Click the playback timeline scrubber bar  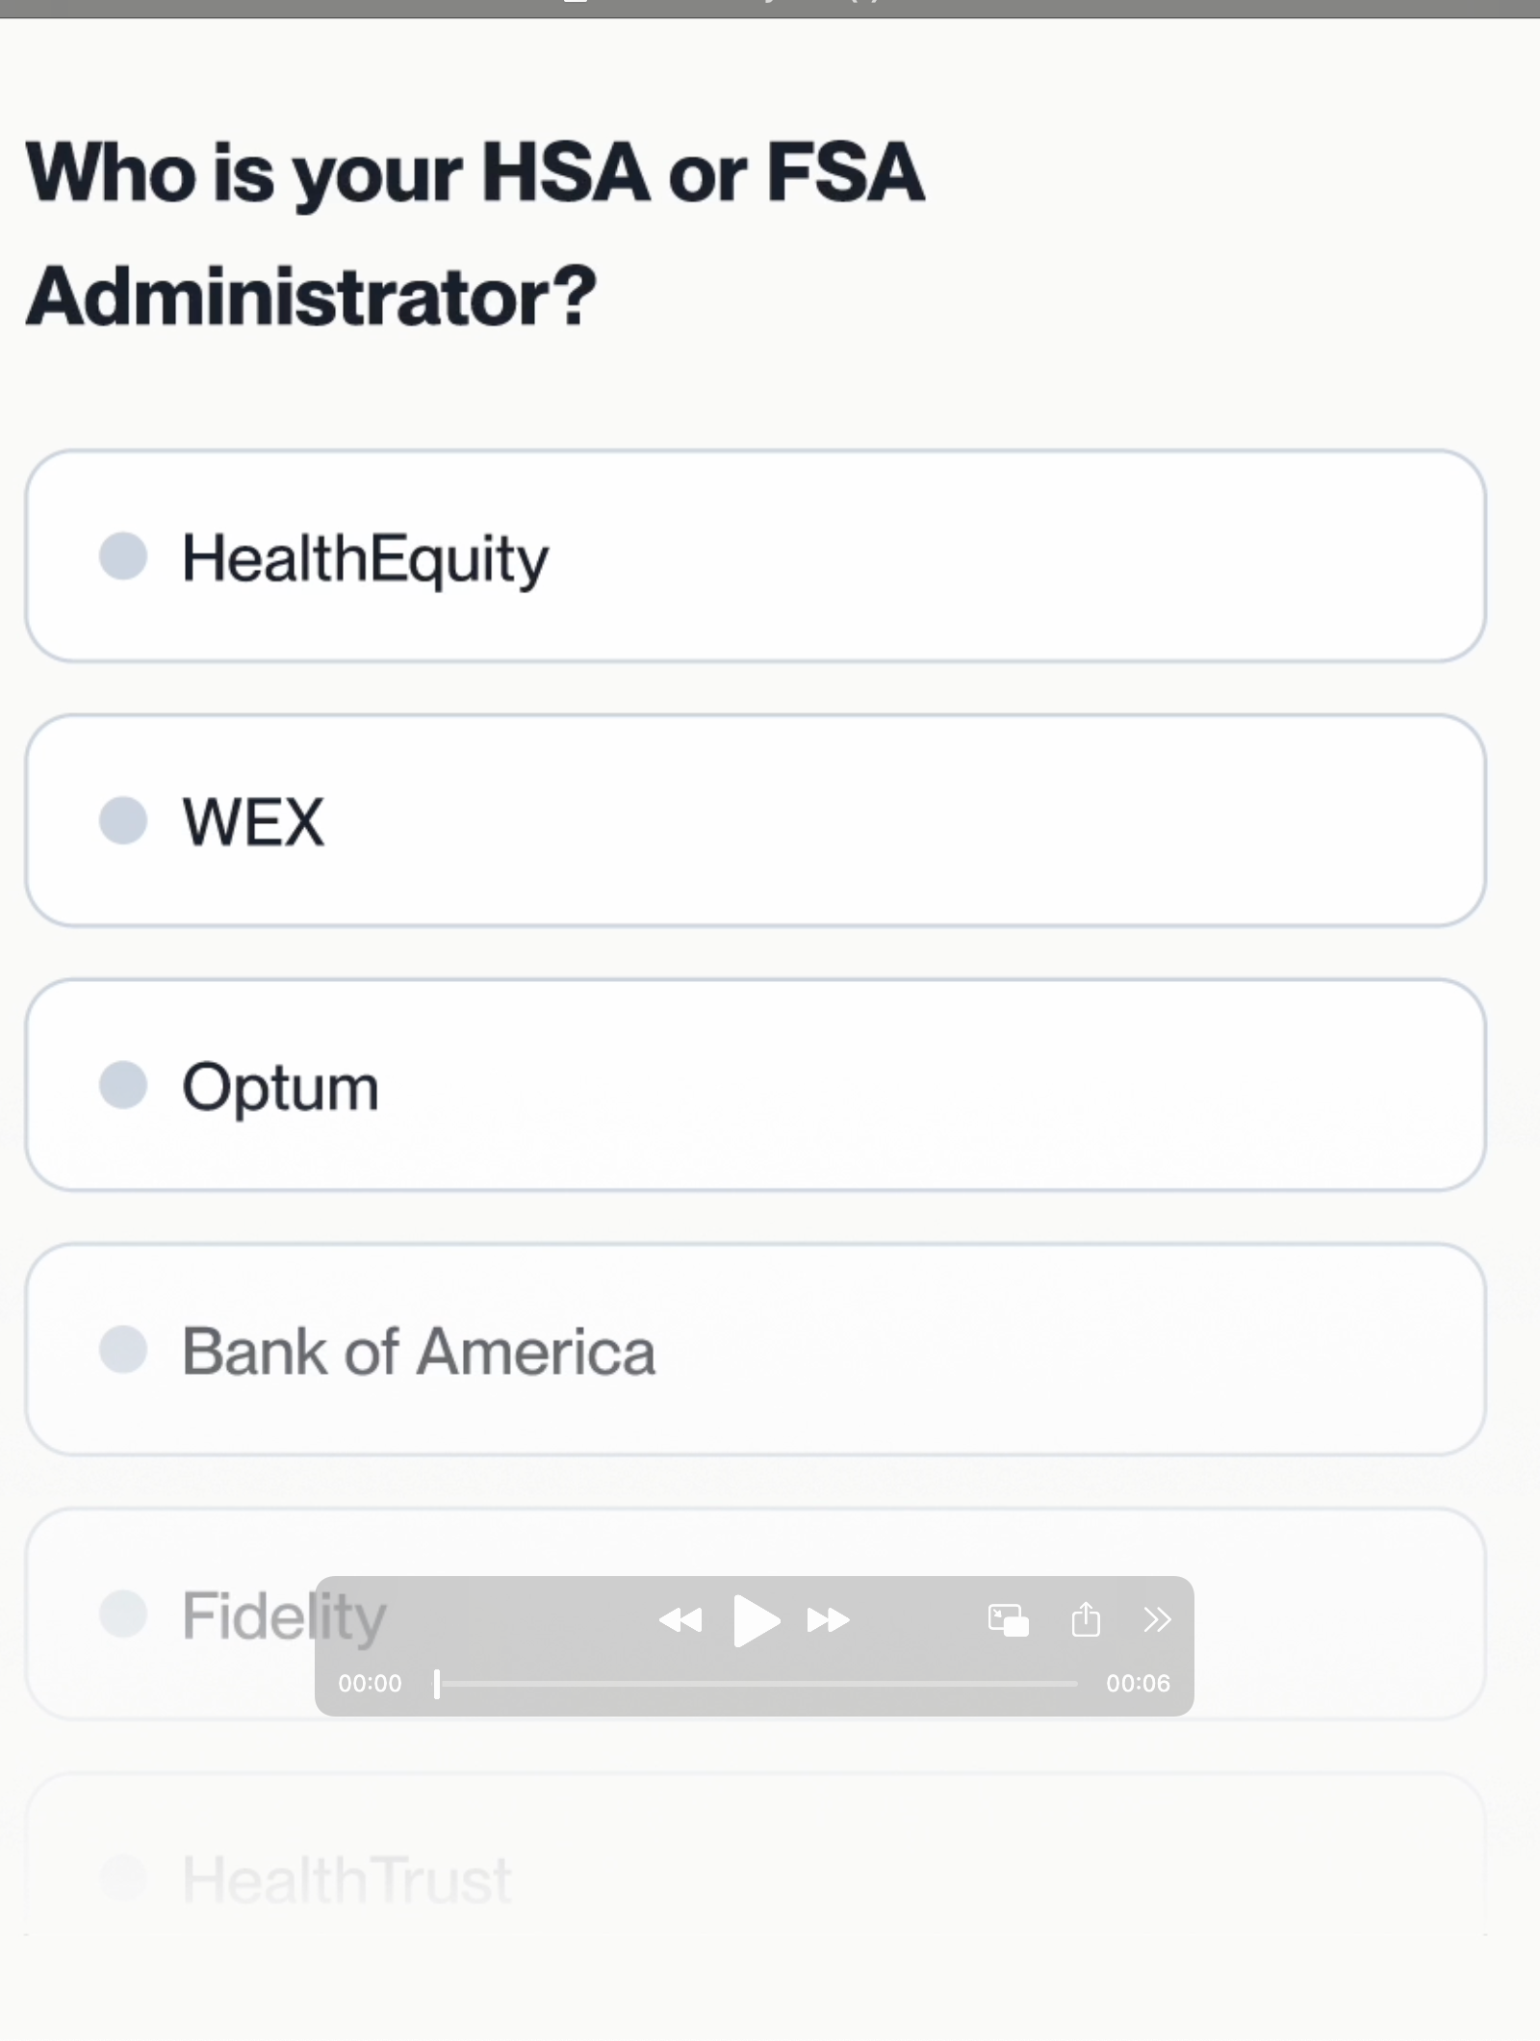tap(756, 1684)
